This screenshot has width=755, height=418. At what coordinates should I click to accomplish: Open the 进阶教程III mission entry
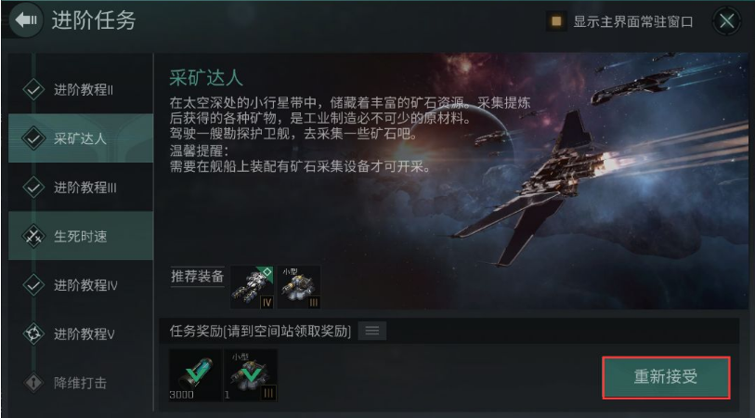(x=81, y=188)
